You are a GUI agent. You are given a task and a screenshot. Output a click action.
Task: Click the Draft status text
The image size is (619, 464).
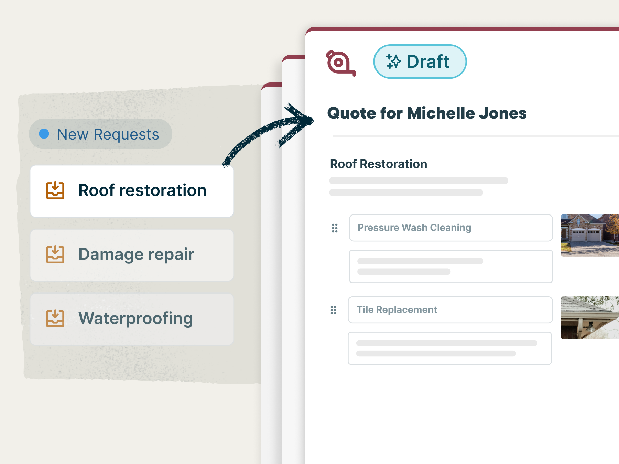428,62
